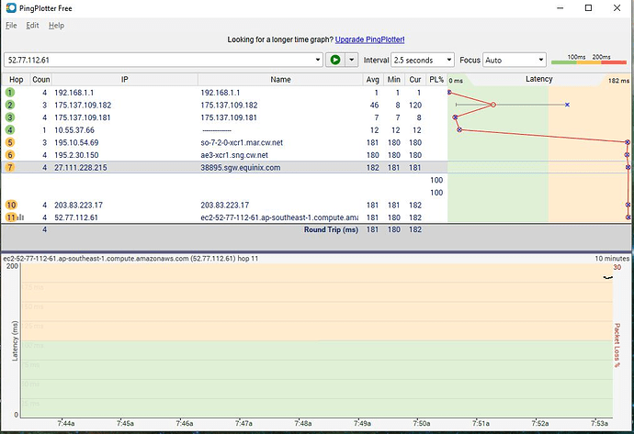Open the Focus Auto dropdown

(x=540, y=60)
